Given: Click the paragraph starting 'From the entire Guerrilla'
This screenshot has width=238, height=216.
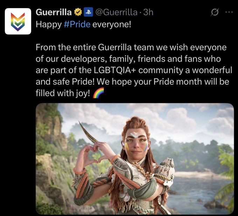Looking at the screenshot, I should [134, 70].
